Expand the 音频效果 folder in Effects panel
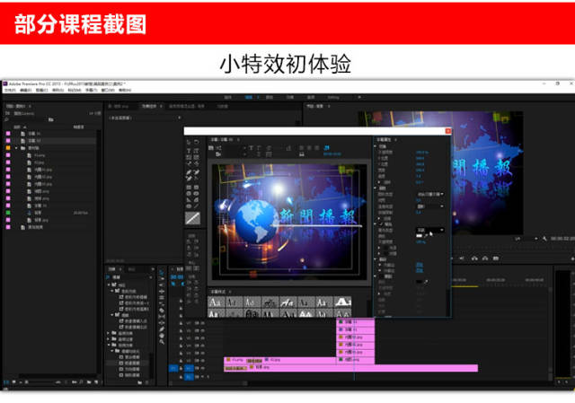The height and width of the screenshot is (403, 575). click(x=109, y=333)
